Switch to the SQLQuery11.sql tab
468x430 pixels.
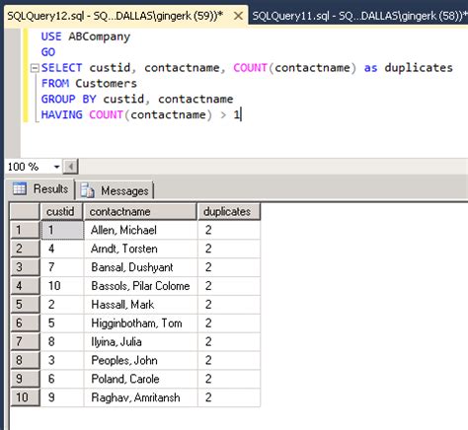pos(358,16)
